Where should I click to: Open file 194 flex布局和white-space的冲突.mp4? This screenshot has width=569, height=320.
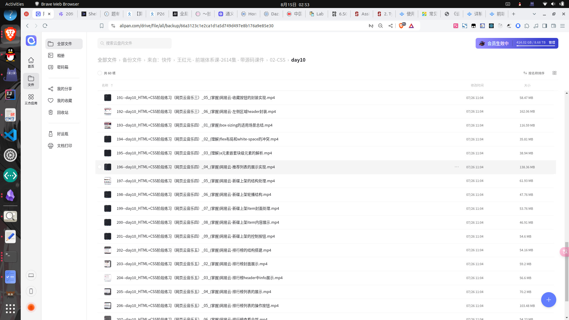pos(197,139)
